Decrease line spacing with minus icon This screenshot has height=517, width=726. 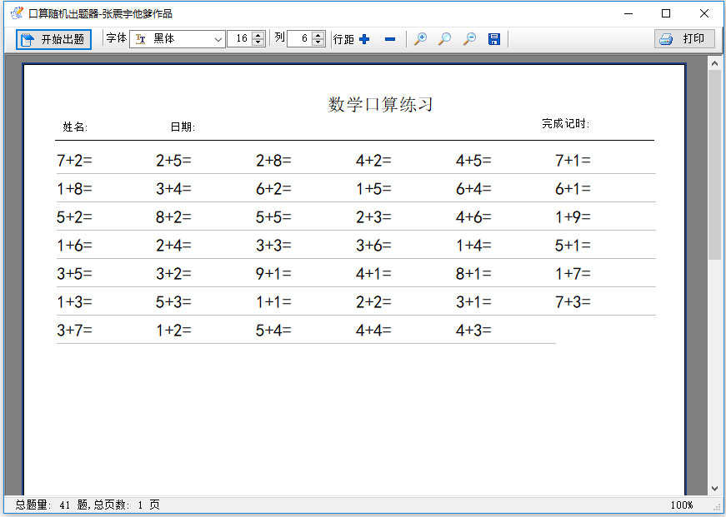[x=389, y=39]
